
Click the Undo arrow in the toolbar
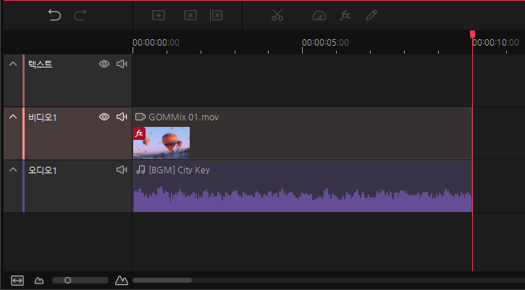(x=54, y=15)
